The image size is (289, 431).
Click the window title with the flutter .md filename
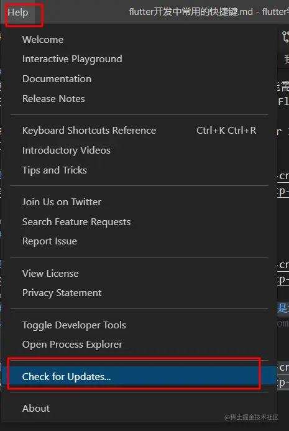pos(209,12)
